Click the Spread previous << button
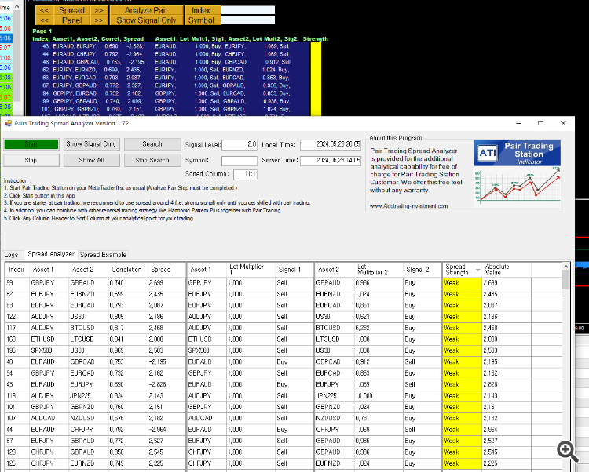The width and height of the screenshot is (589, 472). 44,10
